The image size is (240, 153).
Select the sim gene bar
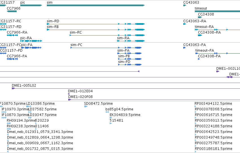tap(96, 5)
